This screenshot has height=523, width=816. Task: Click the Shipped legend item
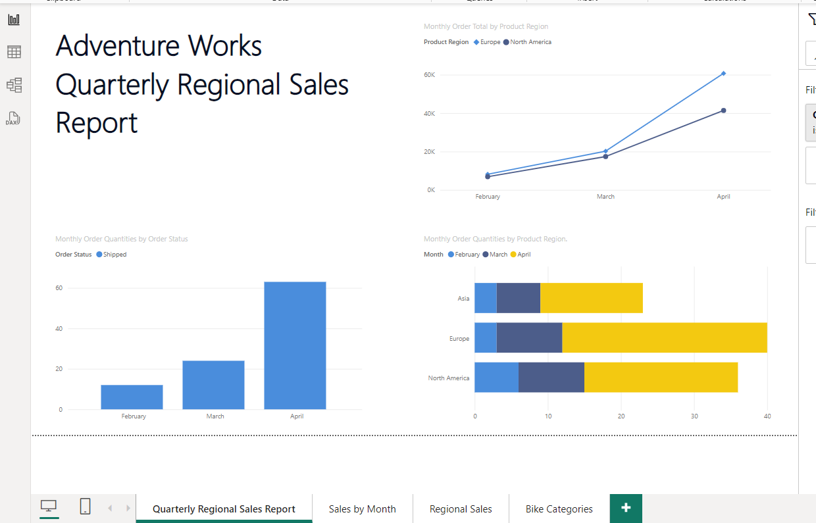[x=111, y=255]
